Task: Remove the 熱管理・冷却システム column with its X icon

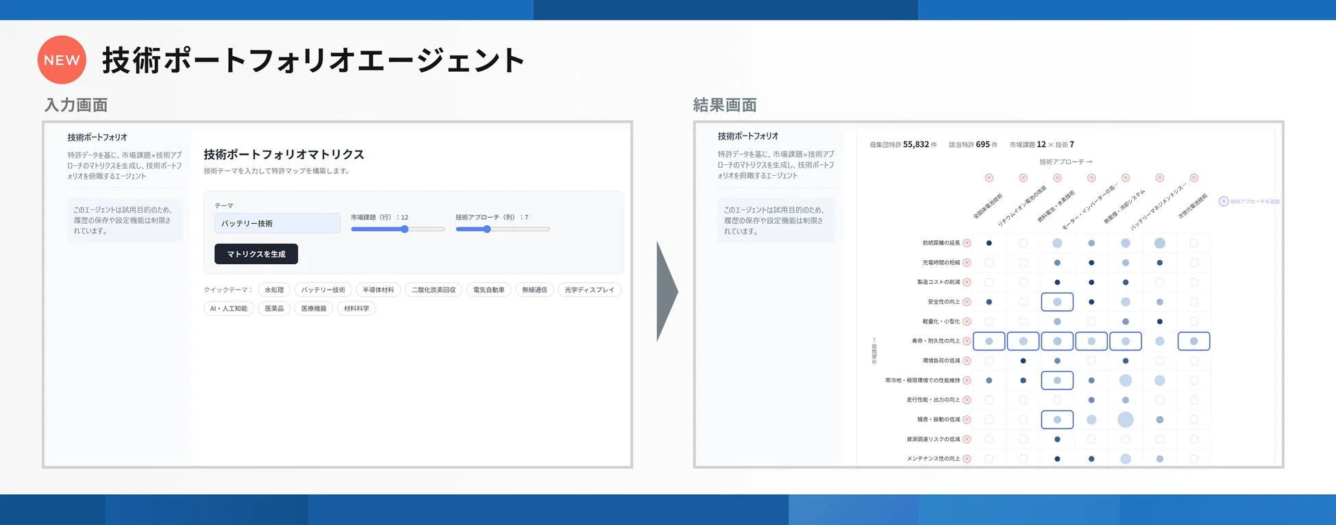Action: [1126, 178]
